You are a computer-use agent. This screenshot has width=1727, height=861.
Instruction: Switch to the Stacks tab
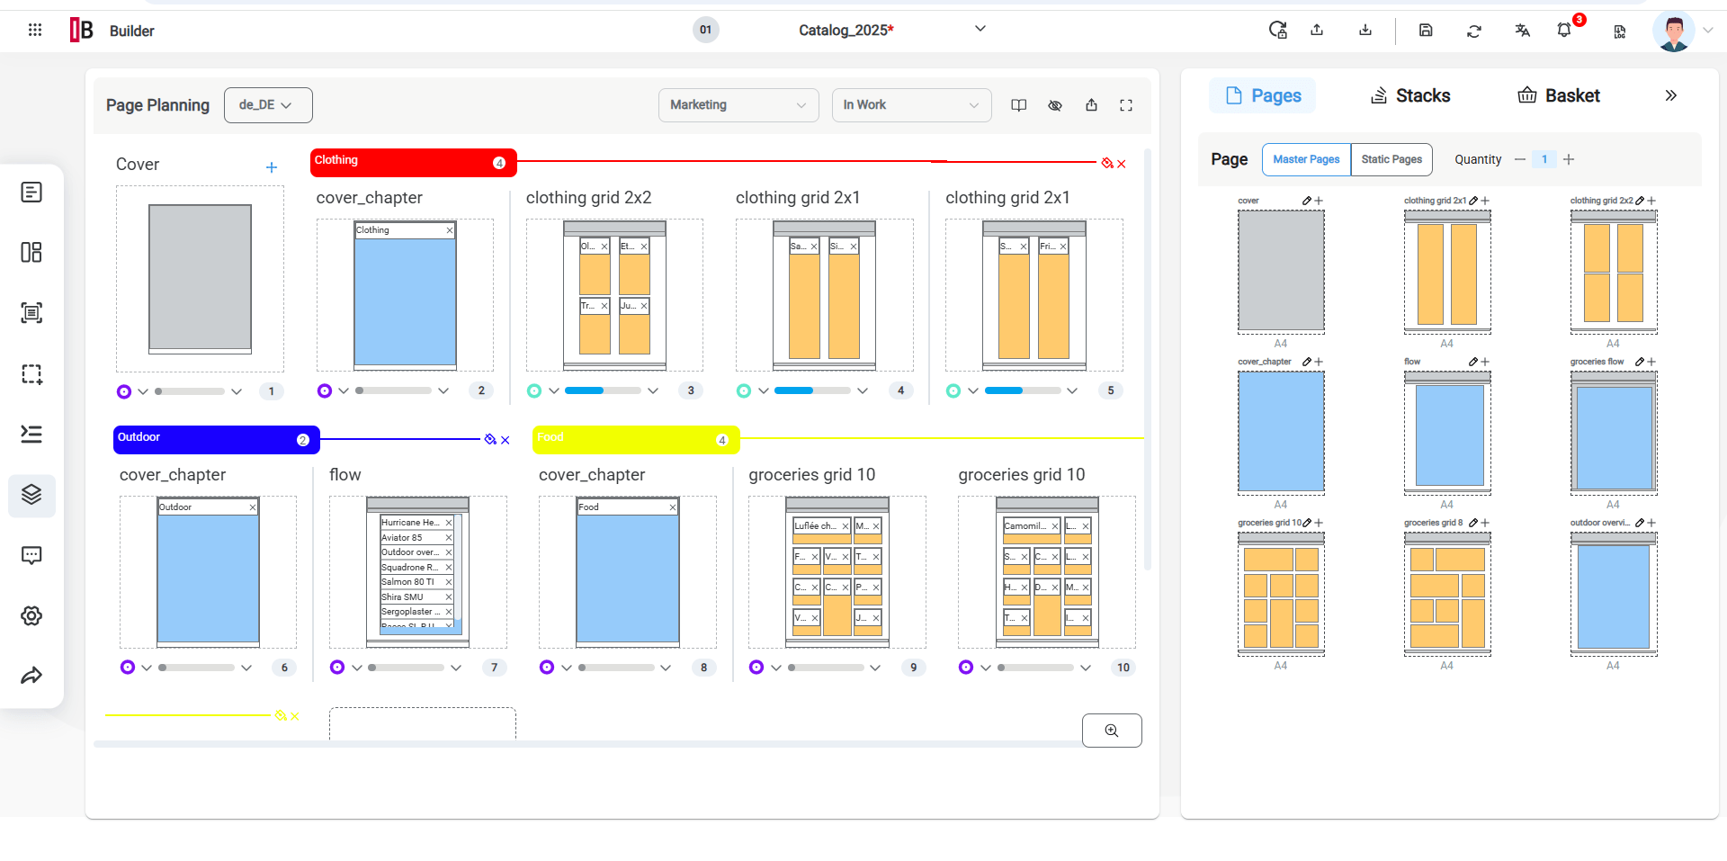pyautogui.click(x=1409, y=95)
